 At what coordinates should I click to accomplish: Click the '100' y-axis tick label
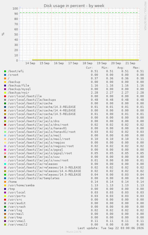[15, 8]
